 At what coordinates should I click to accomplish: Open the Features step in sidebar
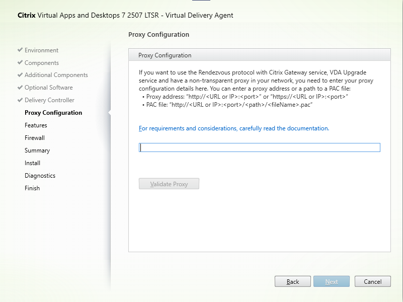(x=36, y=125)
